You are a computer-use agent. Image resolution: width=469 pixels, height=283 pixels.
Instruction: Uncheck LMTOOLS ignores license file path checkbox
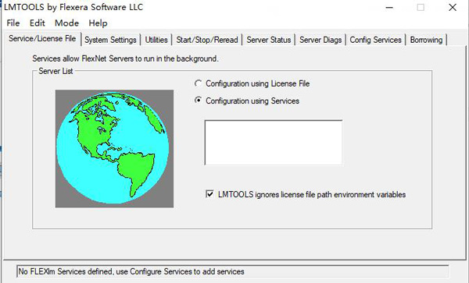tap(209, 194)
